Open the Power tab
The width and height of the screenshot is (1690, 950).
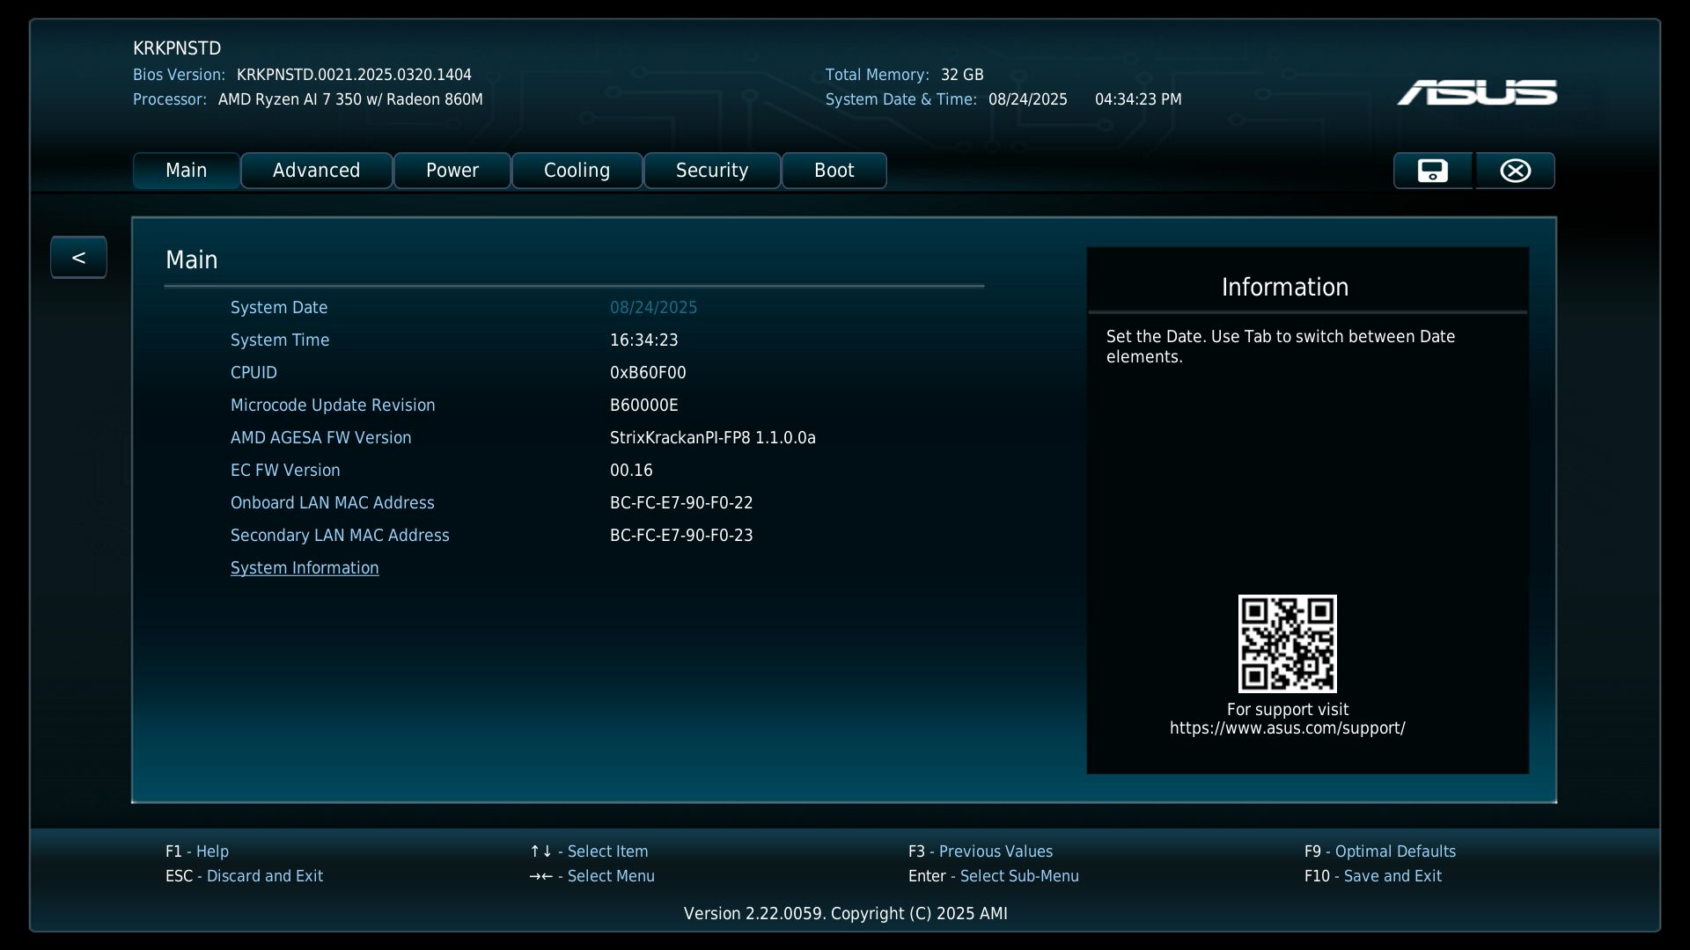coord(452,171)
